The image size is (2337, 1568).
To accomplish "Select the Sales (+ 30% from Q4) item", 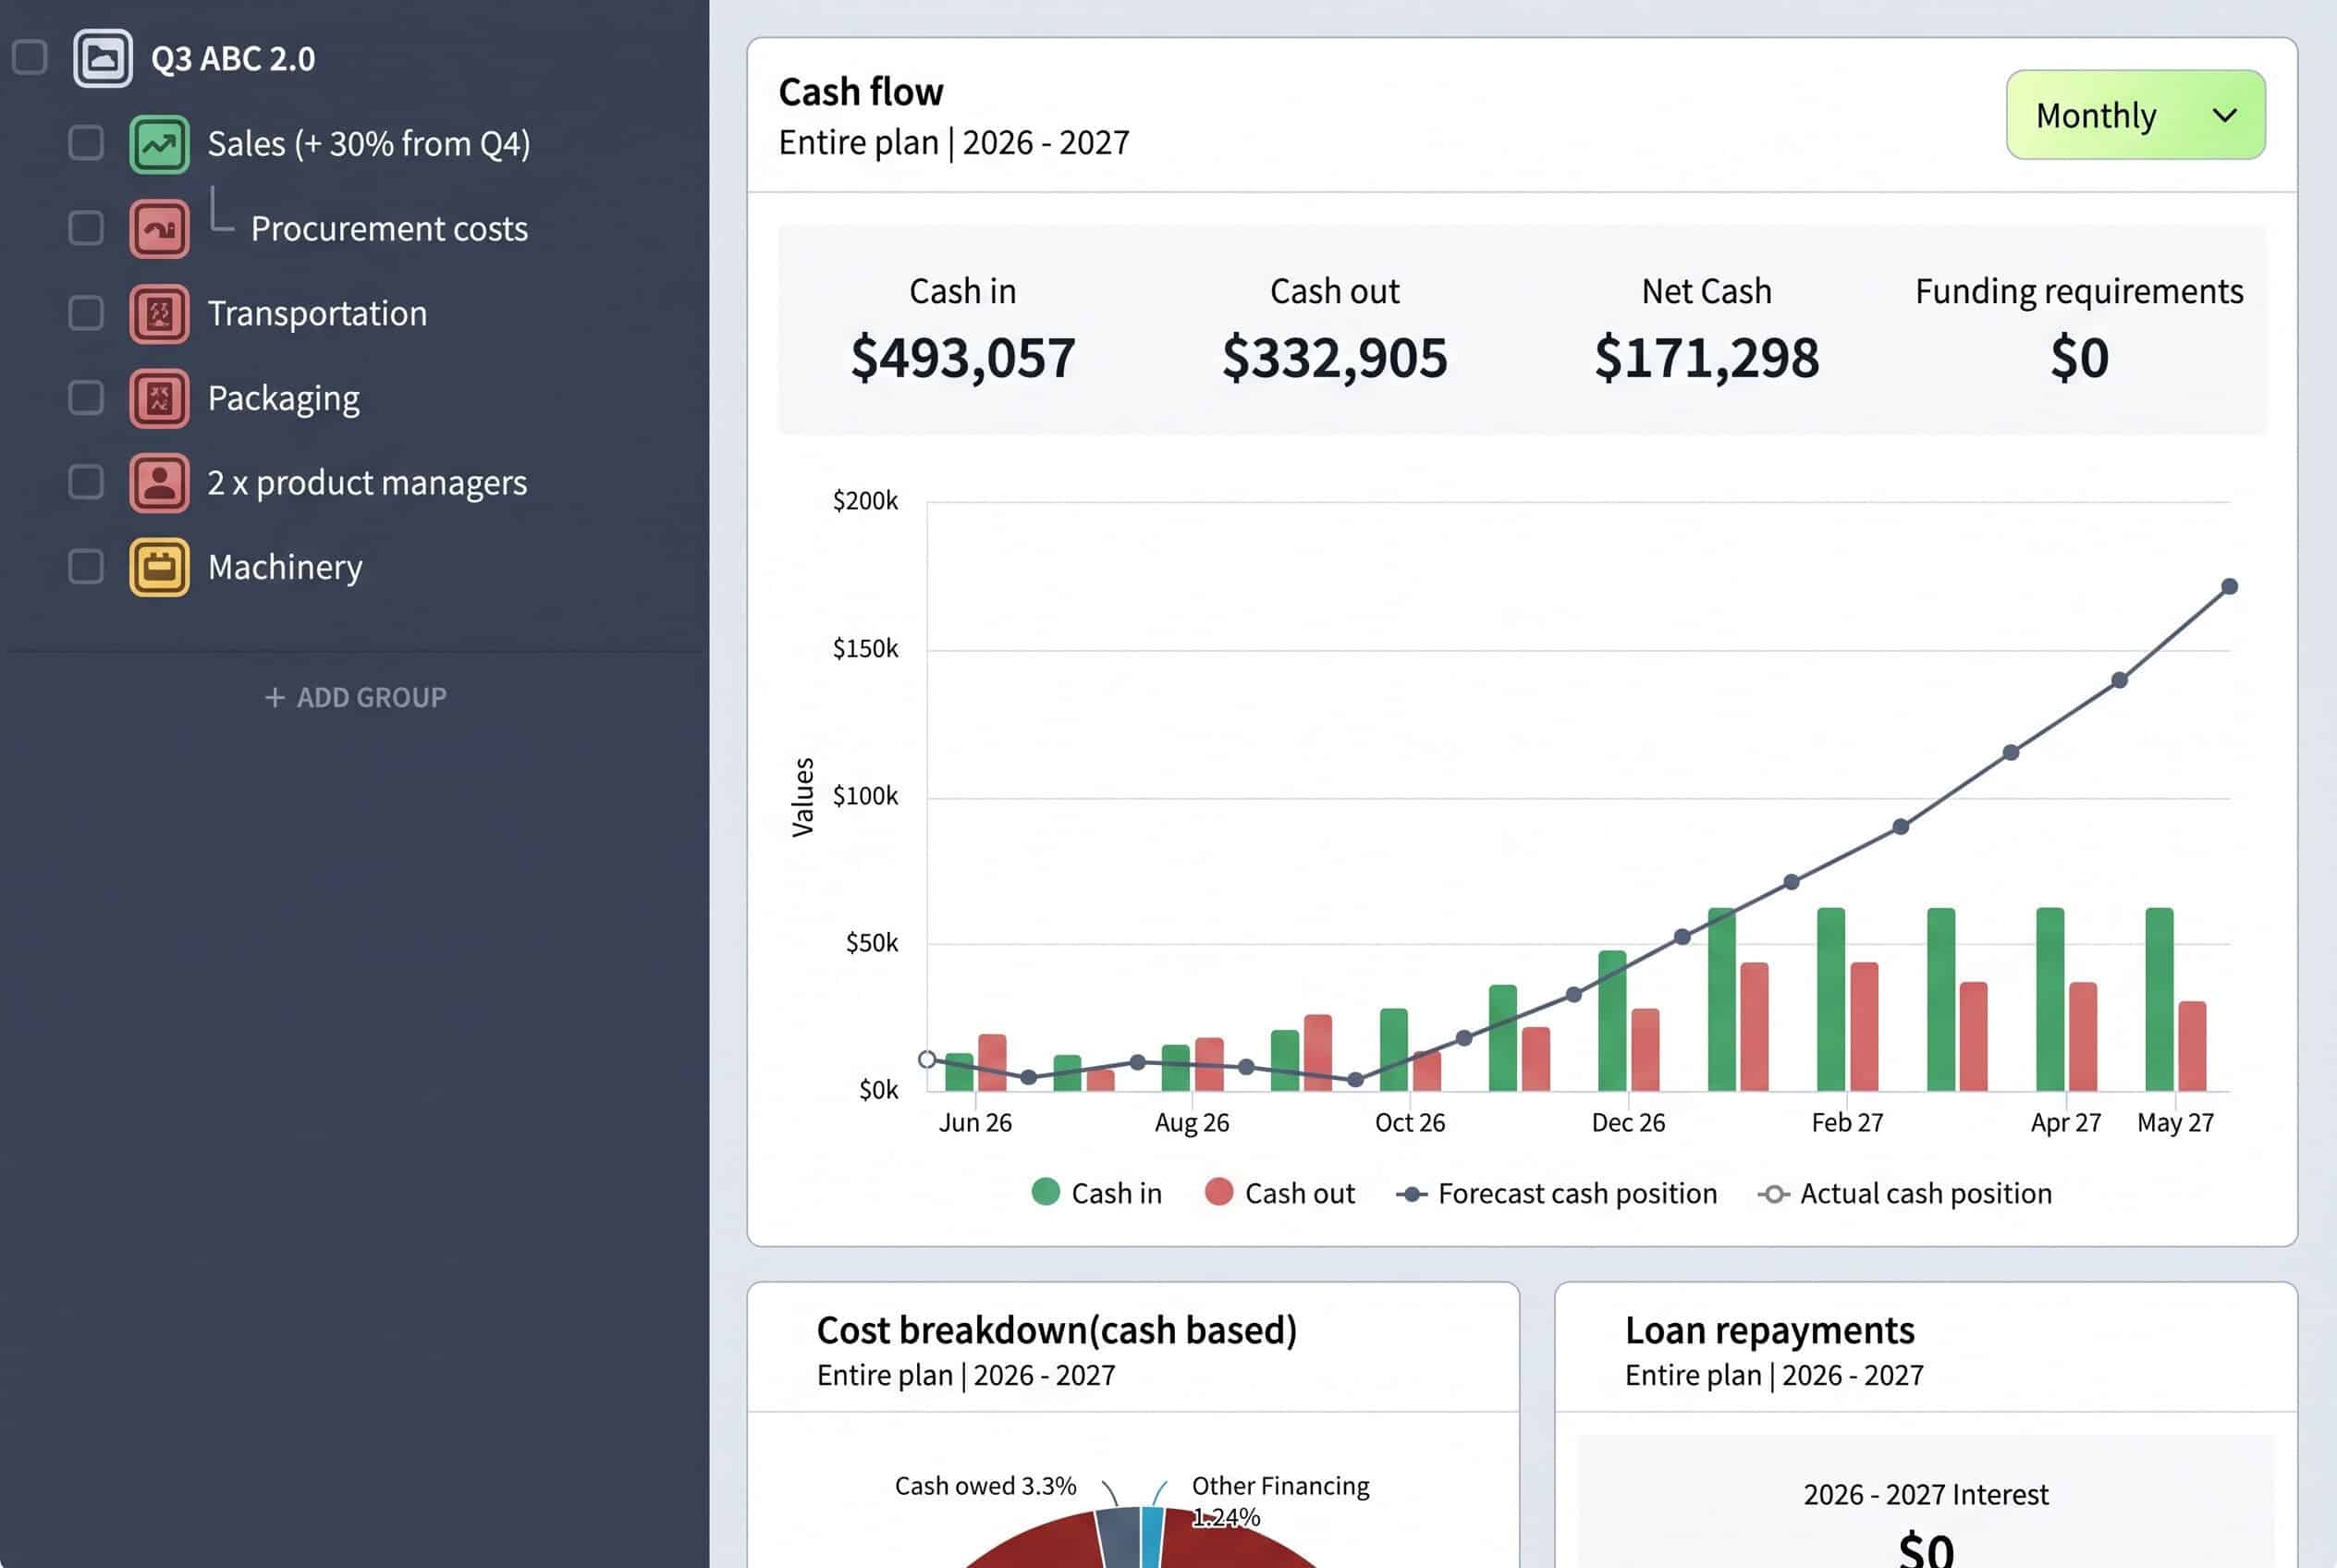I will pyautogui.click(x=369, y=144).
